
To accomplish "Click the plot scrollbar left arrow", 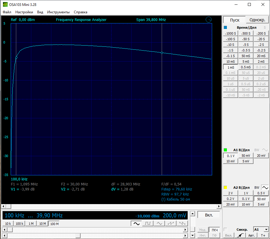I will pyautogui.click(x=4, y=206).
